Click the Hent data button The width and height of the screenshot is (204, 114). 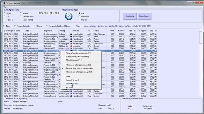pos(130,16)
